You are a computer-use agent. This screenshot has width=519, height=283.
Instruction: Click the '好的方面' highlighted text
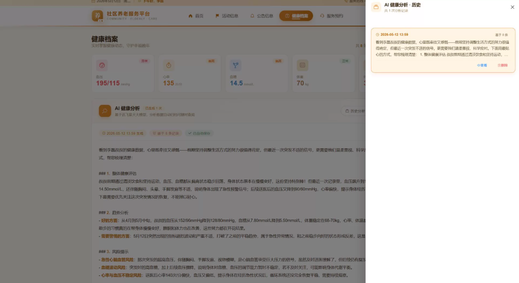click(x=109, y=221)
